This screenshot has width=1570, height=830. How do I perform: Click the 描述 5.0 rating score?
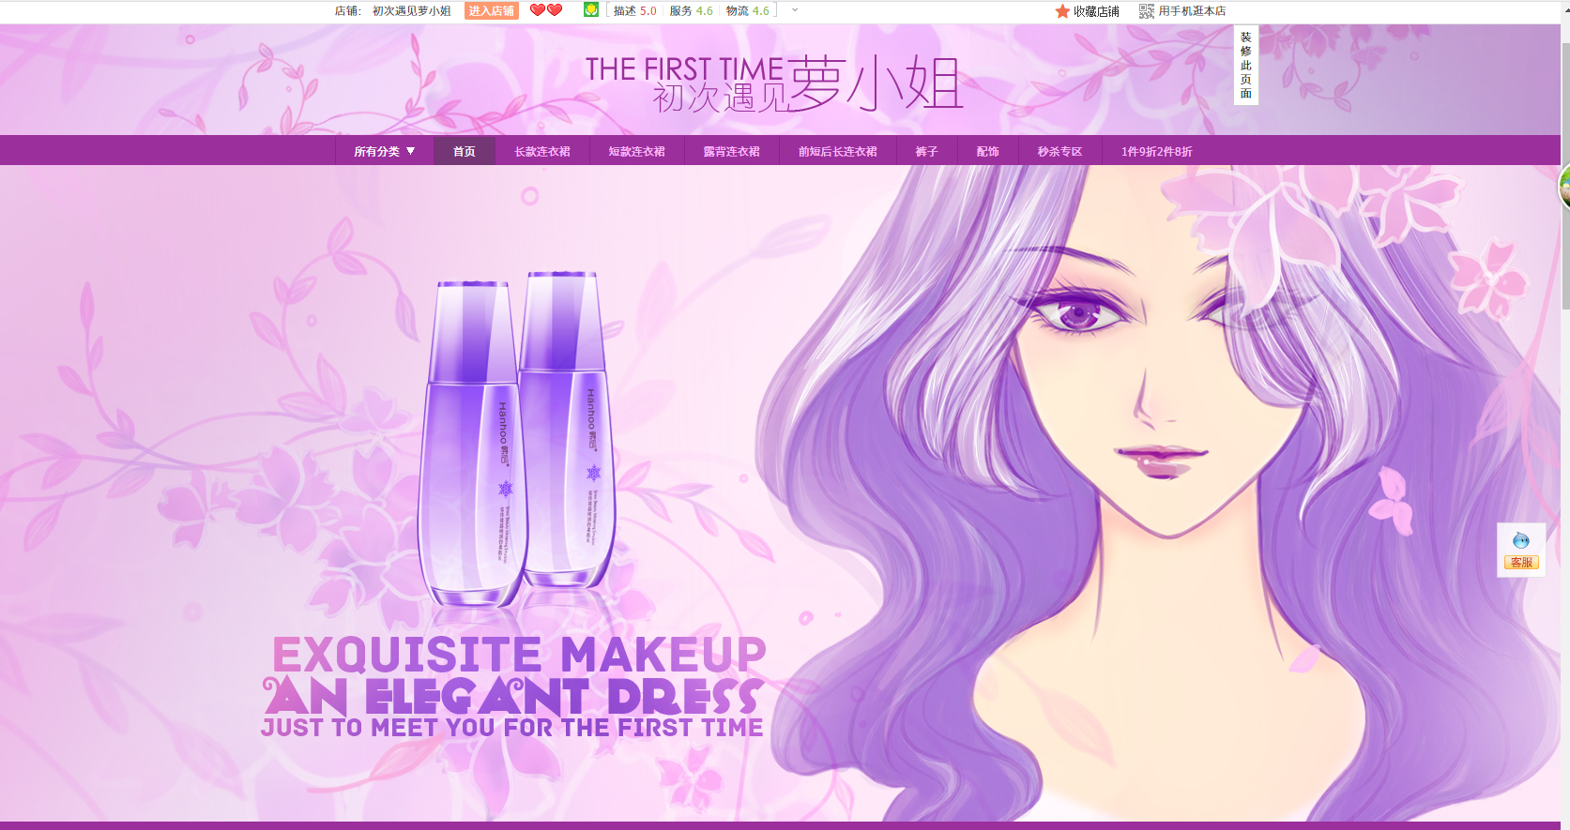pyautogui.click(x=635, y=11)
